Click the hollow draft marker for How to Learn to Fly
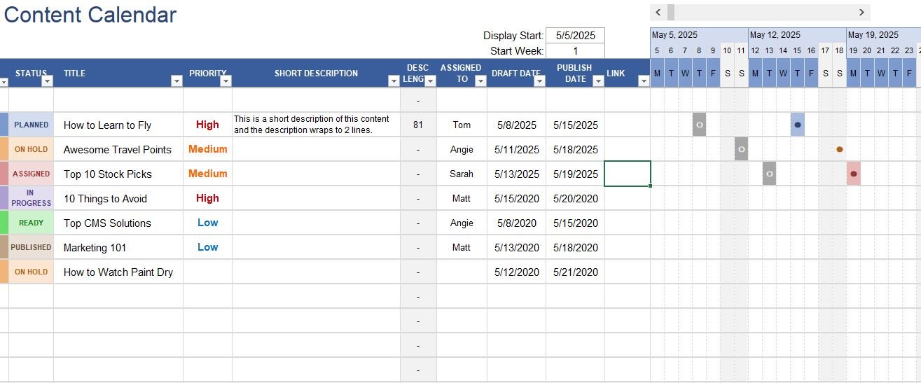This screenshot has width=921, height=383. [699, 125]
